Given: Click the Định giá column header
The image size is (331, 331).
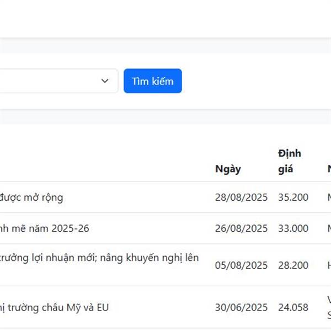Looking at the screenshot, I should point(290,161).
